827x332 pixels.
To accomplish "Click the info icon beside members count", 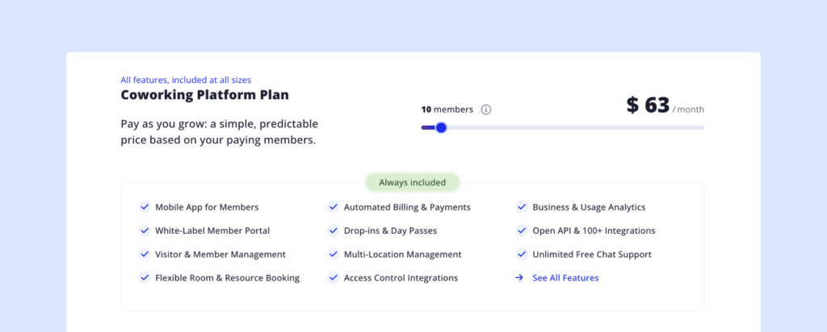I will pyautogui.click(x=486, y=110).
